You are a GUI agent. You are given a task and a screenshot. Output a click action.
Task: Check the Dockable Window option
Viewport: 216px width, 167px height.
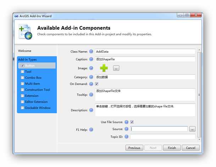tap(22, 108)
